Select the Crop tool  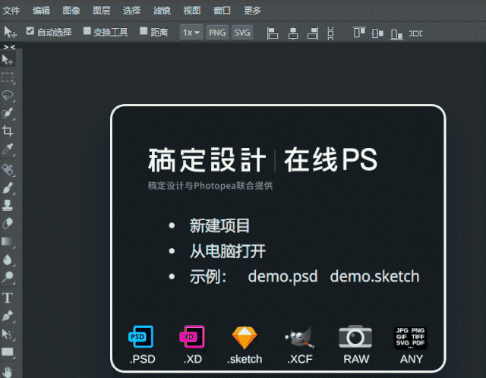(x=8, y=131)
